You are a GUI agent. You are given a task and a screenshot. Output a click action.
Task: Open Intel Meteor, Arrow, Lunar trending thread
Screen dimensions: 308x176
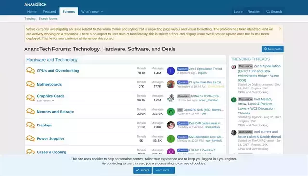pos(256,106)
